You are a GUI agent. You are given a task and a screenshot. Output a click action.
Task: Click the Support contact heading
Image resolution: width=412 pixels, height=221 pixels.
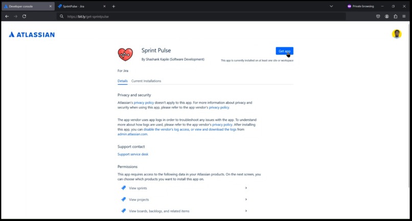tap(131, 146)
